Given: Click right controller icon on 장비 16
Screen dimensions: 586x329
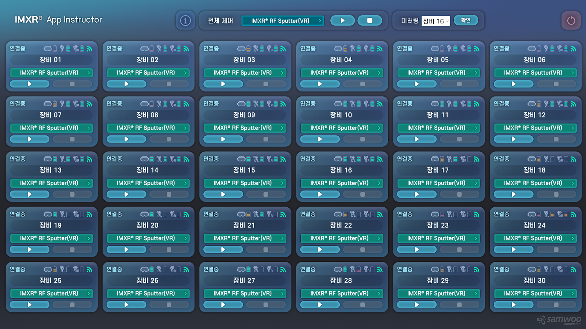Looking at the screenshot, I should (367, 159).
